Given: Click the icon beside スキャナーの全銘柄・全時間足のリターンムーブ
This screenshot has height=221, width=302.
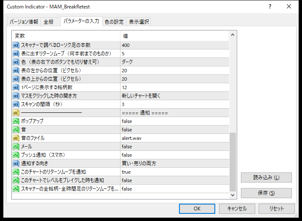Looking at the screenshot, I should click(x=16, y=189).
